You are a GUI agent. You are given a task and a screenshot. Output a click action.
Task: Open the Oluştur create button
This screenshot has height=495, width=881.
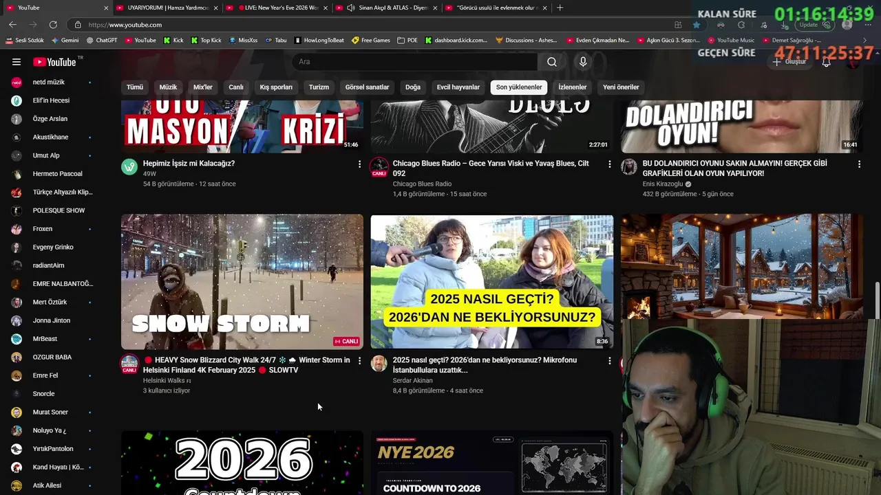[789, 62]
